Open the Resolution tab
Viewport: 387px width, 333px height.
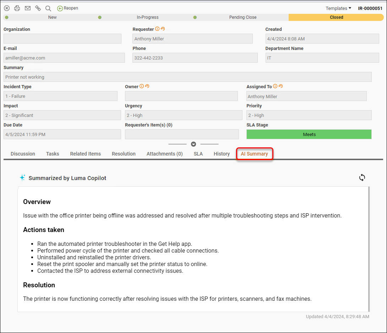pyautogui.click(x=124, y=154)
